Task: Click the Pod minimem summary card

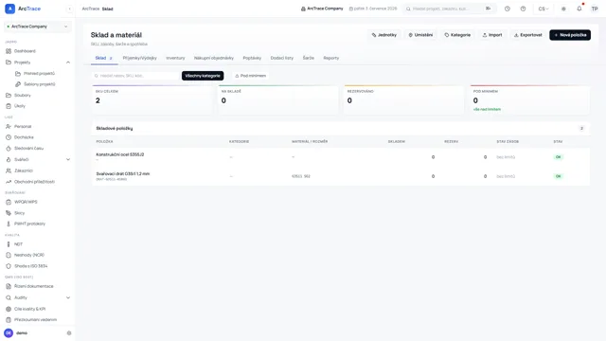Action: 530,100
